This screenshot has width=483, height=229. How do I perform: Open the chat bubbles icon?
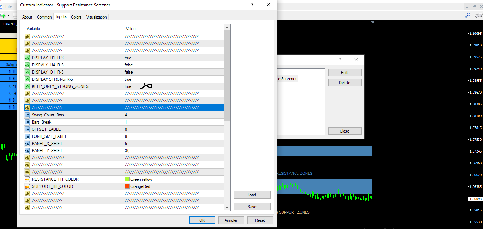478,15
